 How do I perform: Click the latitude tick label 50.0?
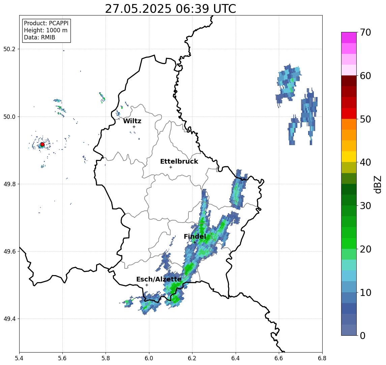[x=9, y=117]
